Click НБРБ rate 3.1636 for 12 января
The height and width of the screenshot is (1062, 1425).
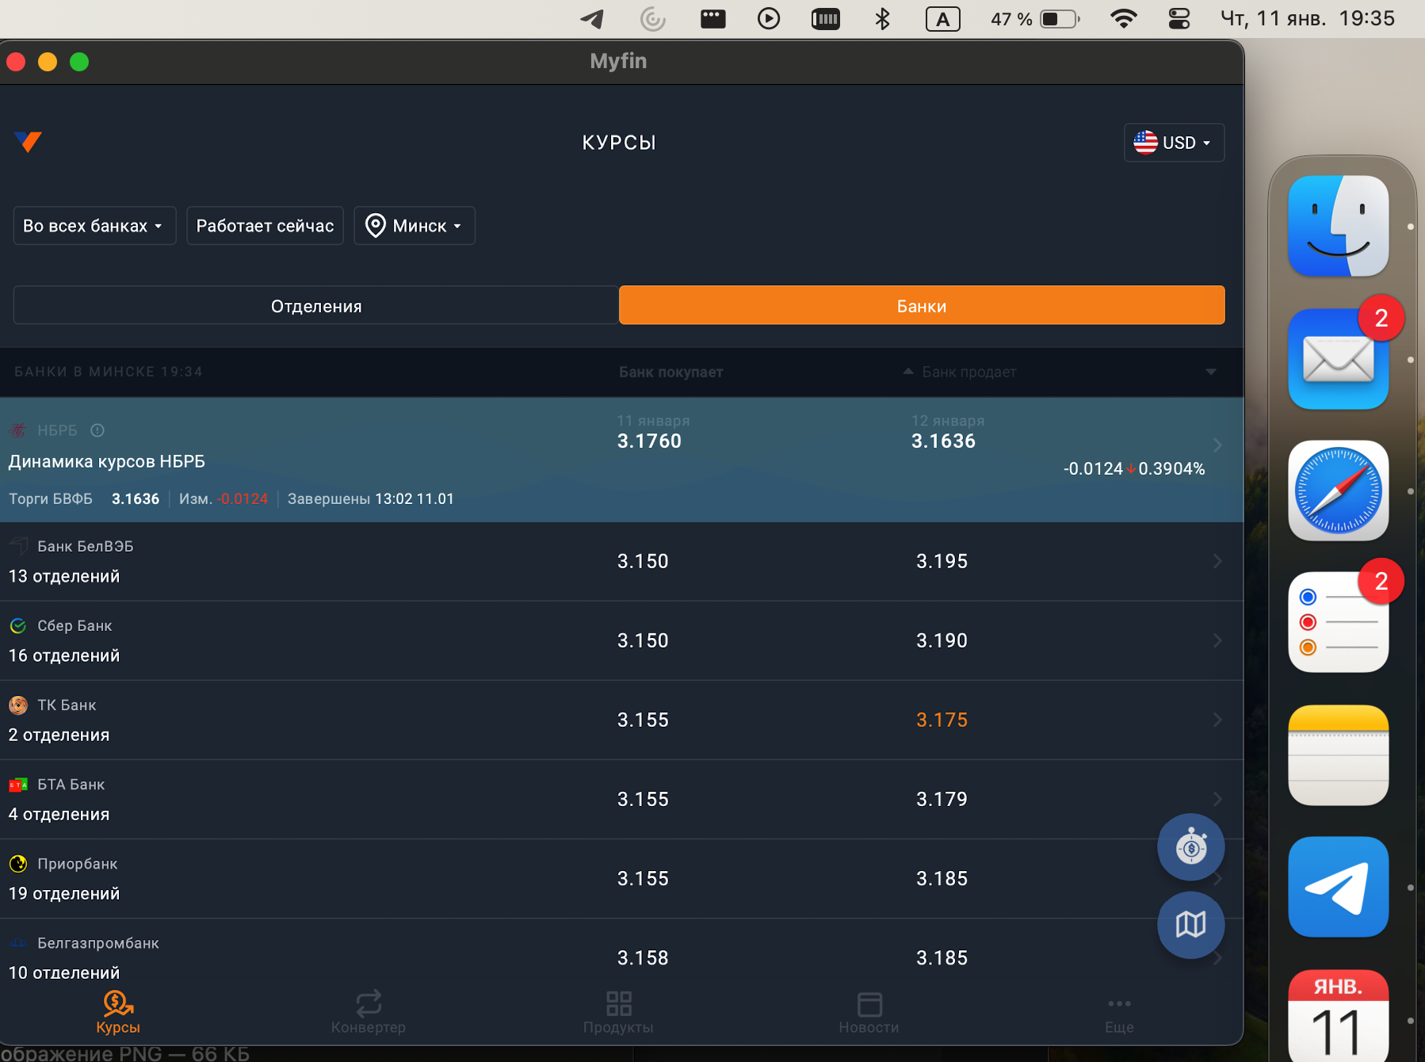(x=943, y=441)
